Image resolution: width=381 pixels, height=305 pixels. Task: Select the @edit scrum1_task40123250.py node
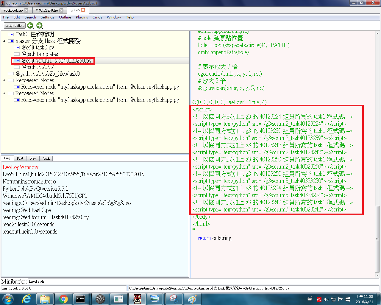[x=57, y=61]
